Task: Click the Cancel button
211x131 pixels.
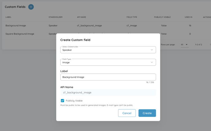Action: click(x=127, y=113)
